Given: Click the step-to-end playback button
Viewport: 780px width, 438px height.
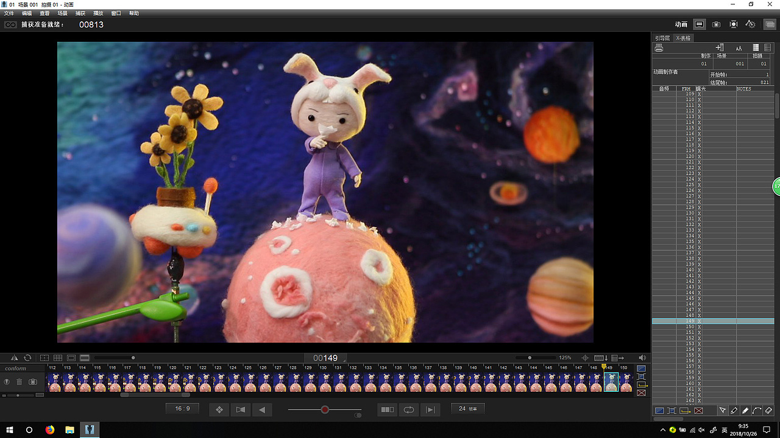Looking at the screenshot, I should point(430,410).
